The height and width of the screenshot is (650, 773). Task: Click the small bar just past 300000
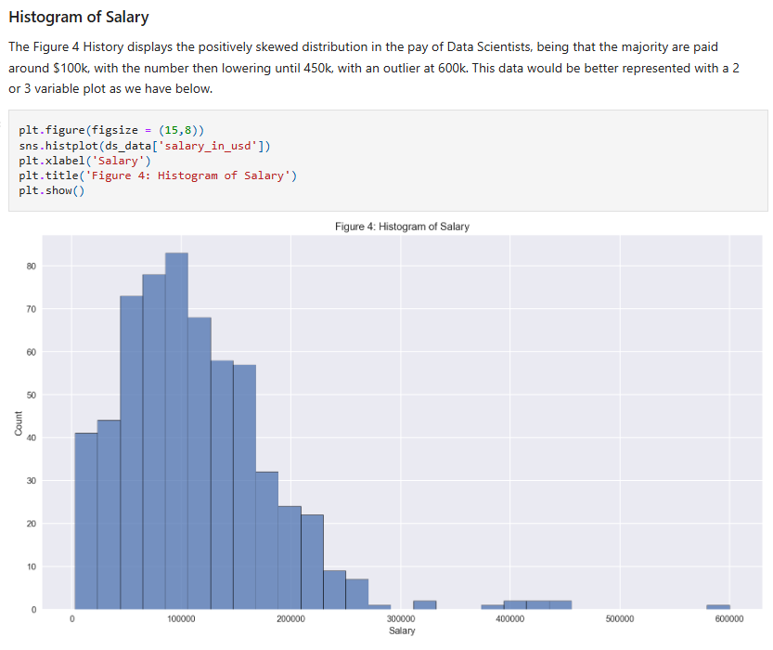424,605
